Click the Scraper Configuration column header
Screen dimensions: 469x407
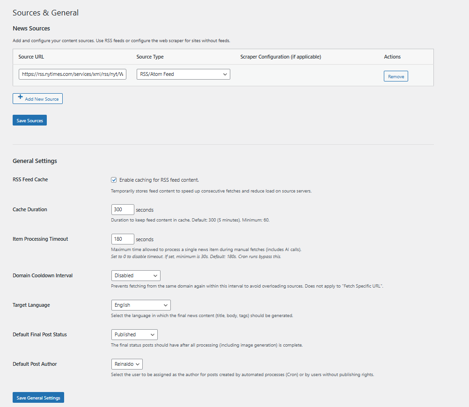coord(280,57)
